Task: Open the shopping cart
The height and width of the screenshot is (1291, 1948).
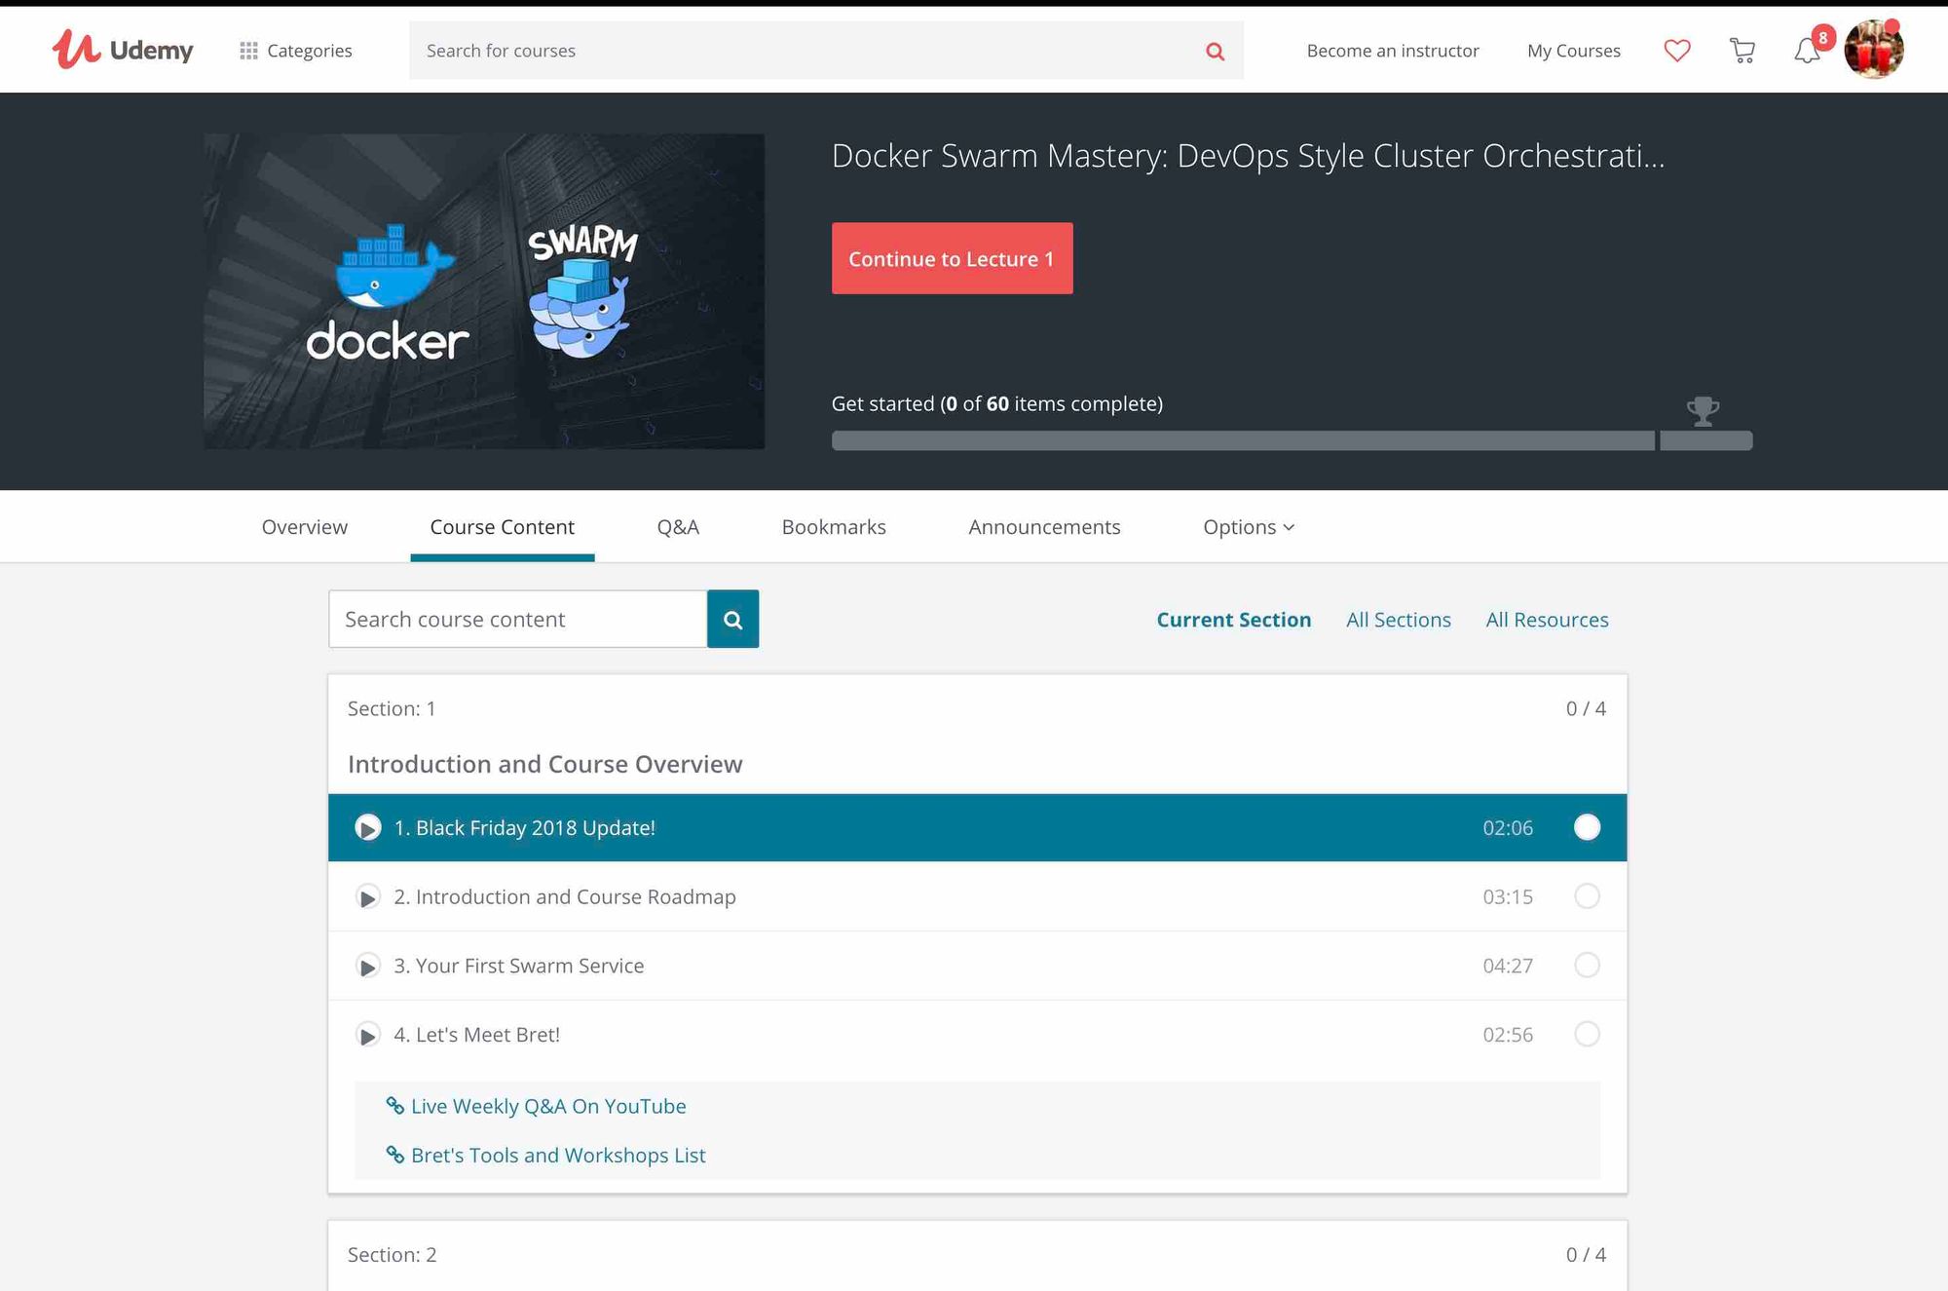Action: (1742, 50)
